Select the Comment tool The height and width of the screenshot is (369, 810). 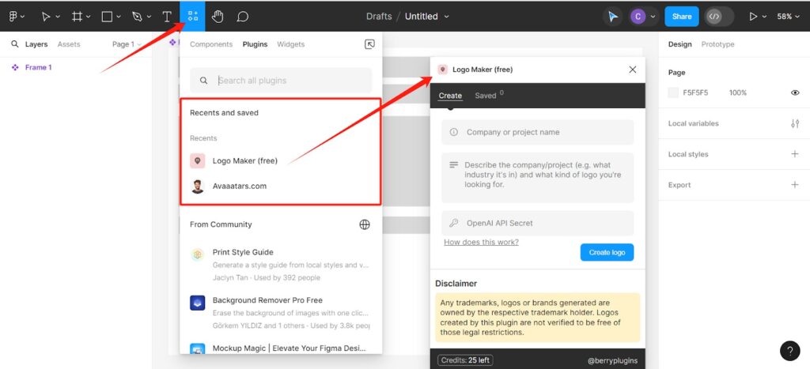243,17
